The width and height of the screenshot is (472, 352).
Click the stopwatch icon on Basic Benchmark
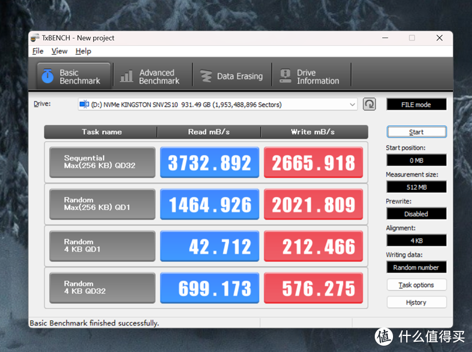(47, 76)
